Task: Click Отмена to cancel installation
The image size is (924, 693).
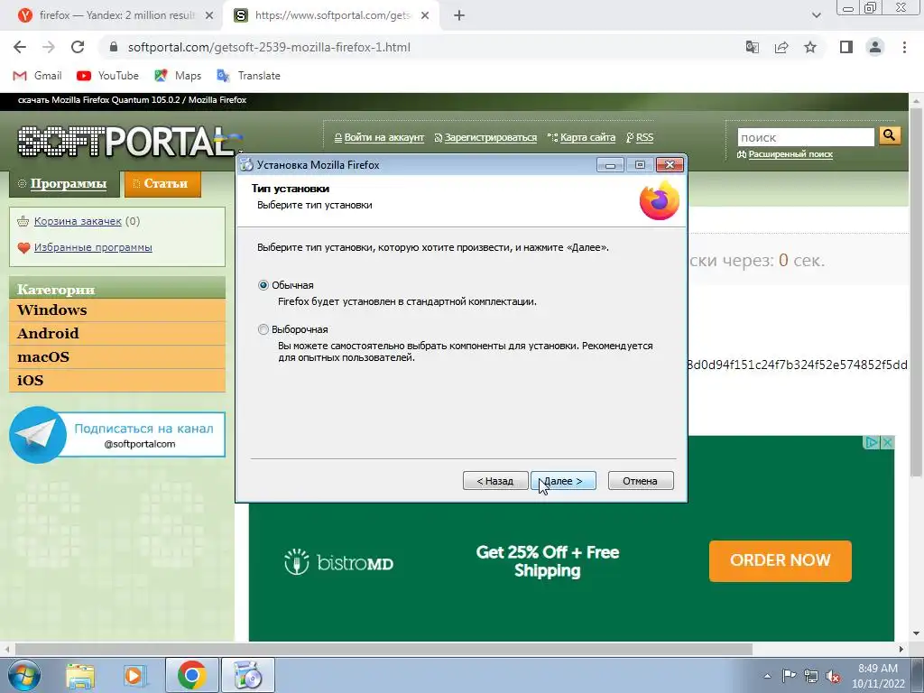Action: [641, 481]
